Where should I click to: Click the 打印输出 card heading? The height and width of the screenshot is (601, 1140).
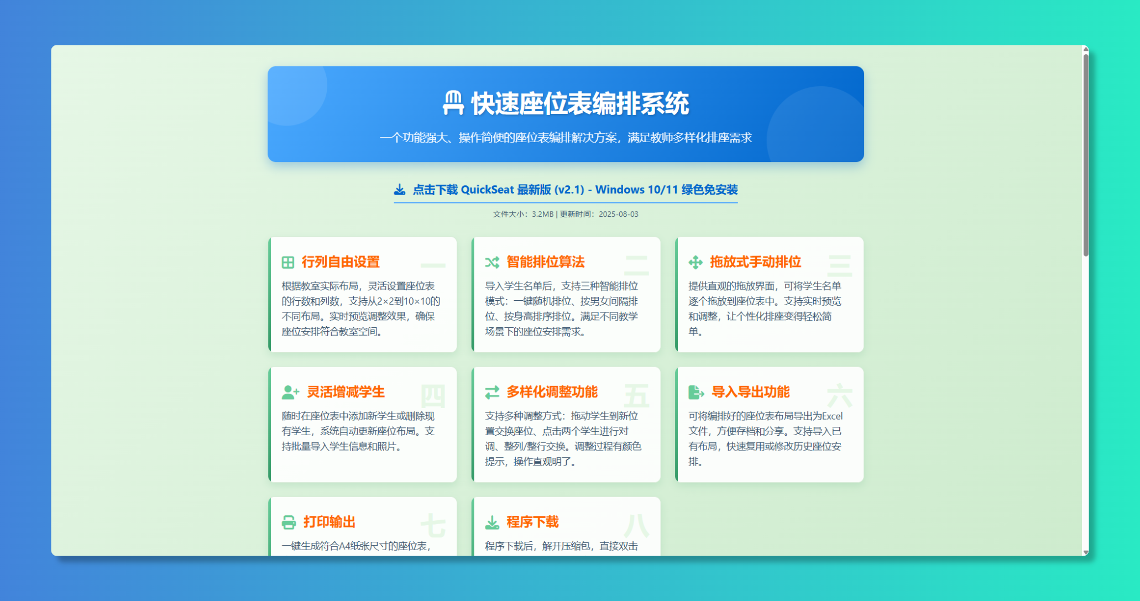pyautogui.click(x=329, y=522)
